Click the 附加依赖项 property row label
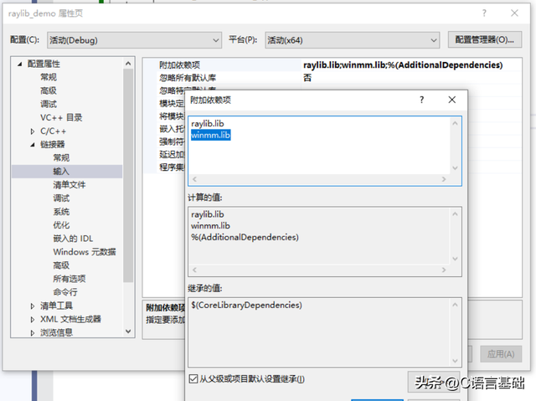Viewport: 536px width, 401px height. click(x=180, y=65)
